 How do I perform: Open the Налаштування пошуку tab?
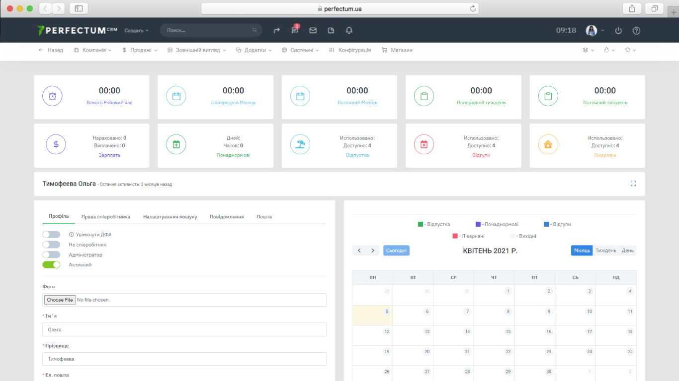click(x=170, y=217)
